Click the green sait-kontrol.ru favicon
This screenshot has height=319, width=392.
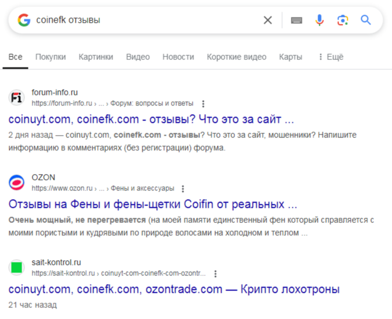[16, 267]
